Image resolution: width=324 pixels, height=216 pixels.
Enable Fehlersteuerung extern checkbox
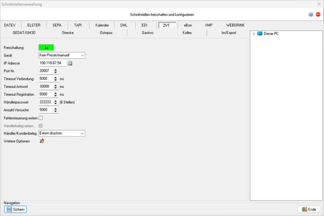tap(40, 118)
